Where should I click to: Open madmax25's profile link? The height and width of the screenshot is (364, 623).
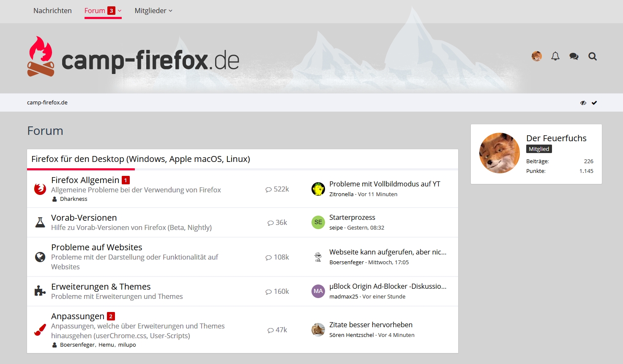tap(344, 297)
